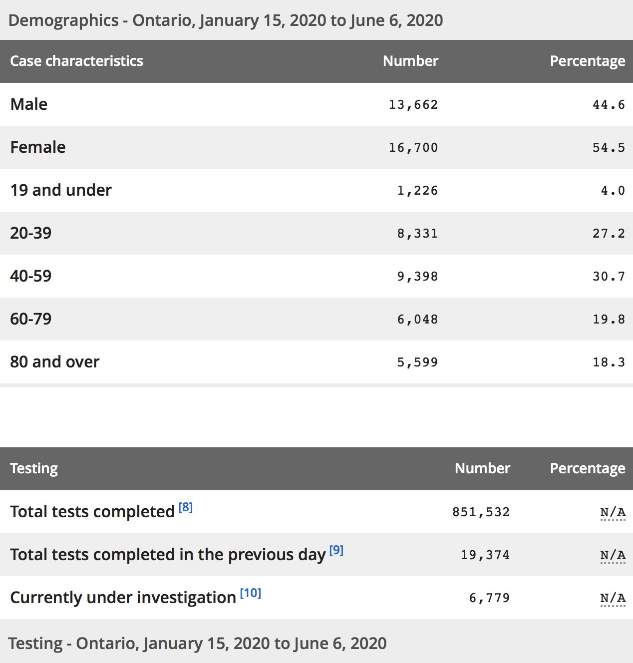The image size is (633, 663).
Task: Select the Female row label
Action: [x=38, y=147]
